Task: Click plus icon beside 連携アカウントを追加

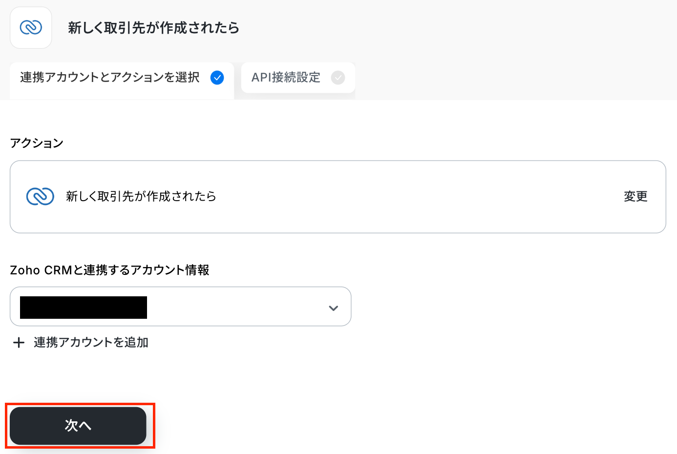Action: [x=19, y=343]
